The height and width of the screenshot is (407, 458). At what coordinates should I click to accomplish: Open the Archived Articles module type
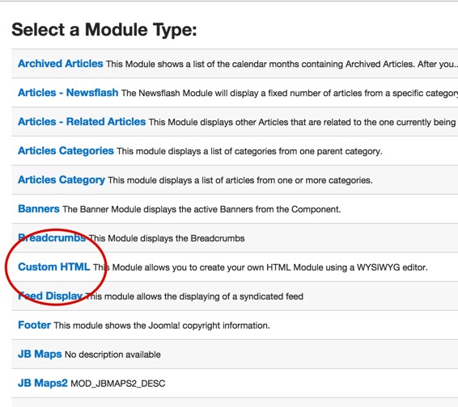coord(61,64)
